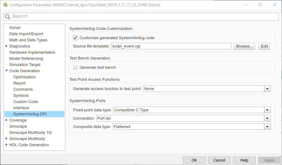Collapse the Code Generation tree node
282x165 pixels.
[x=7, y=71]
